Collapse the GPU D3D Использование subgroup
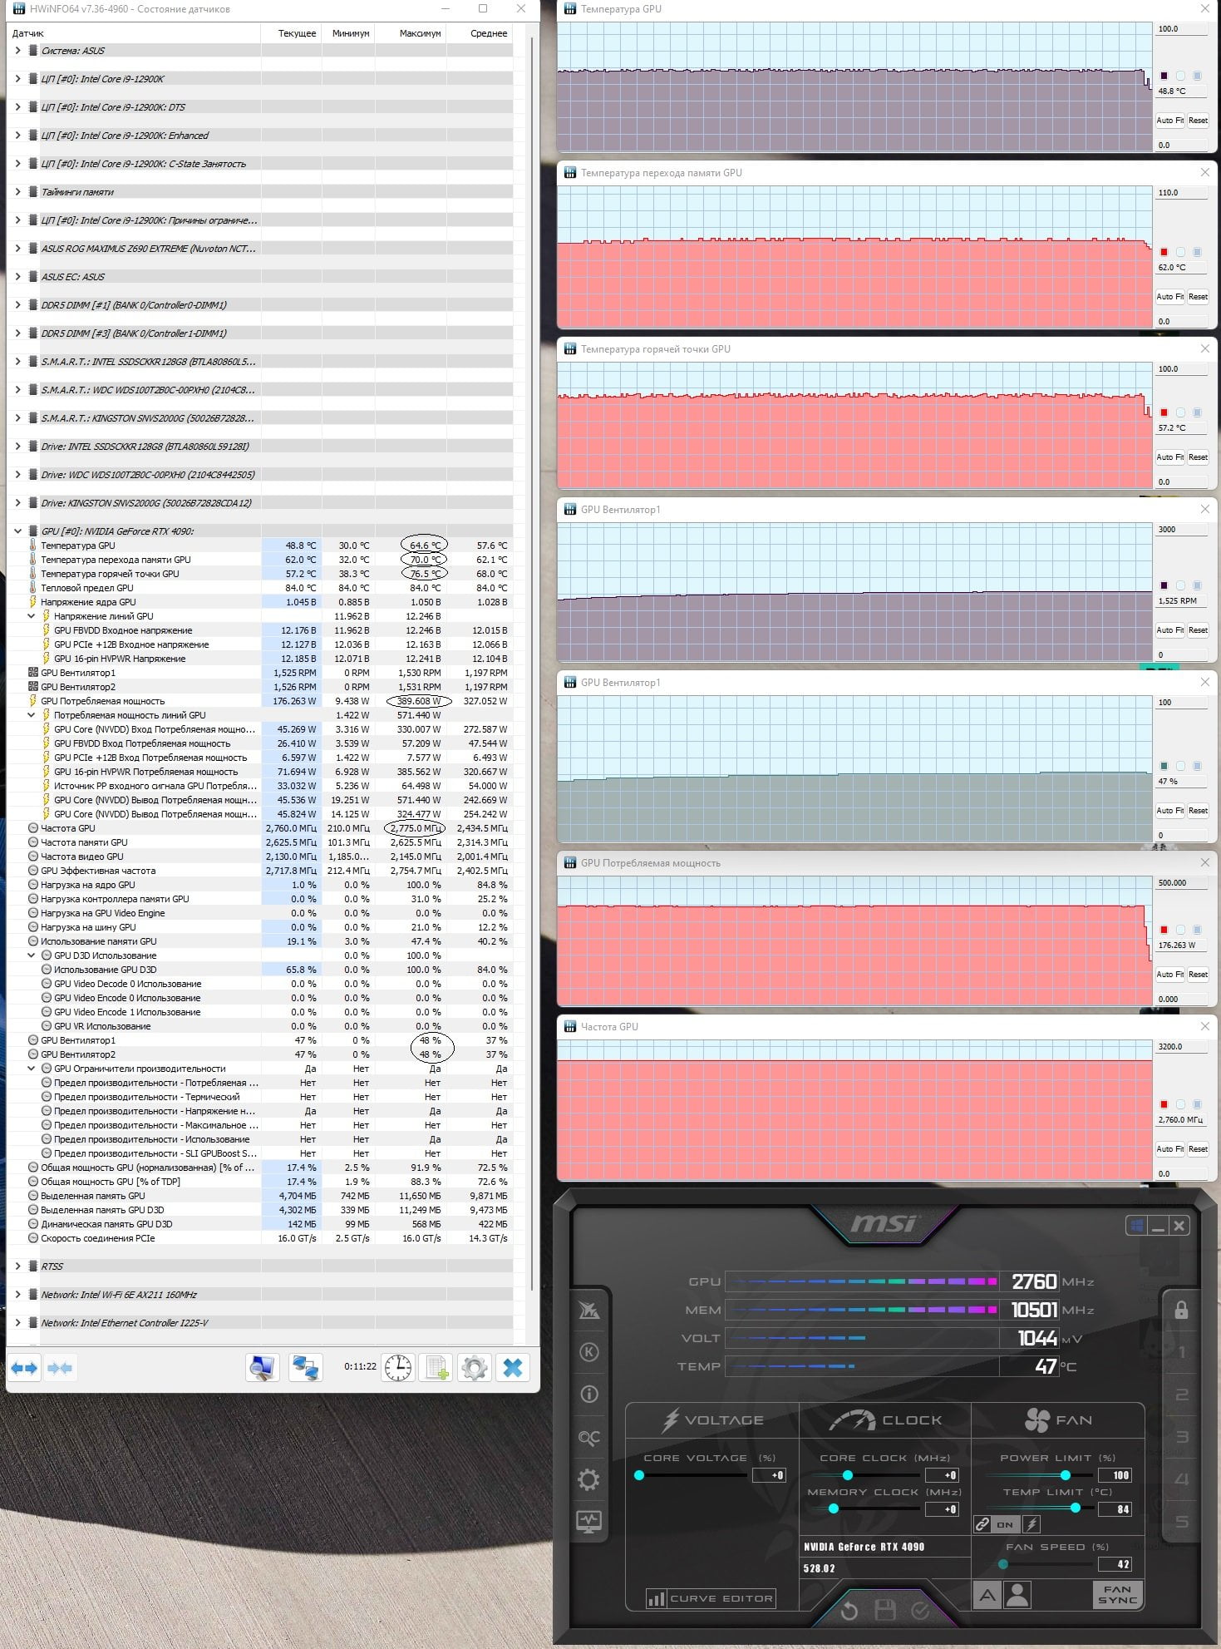 point(32,955)
